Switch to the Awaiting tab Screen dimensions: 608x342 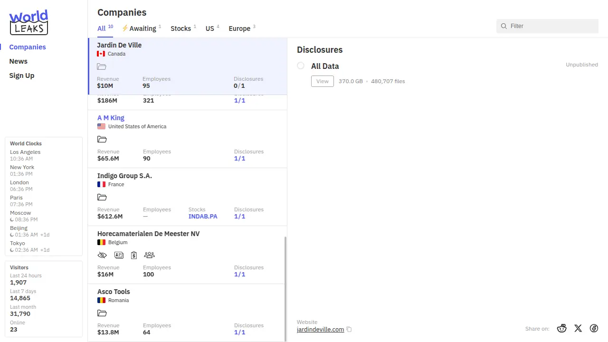142,28
